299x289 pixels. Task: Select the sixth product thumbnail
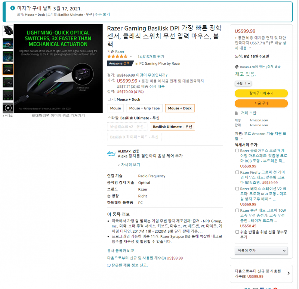[8, 95]
